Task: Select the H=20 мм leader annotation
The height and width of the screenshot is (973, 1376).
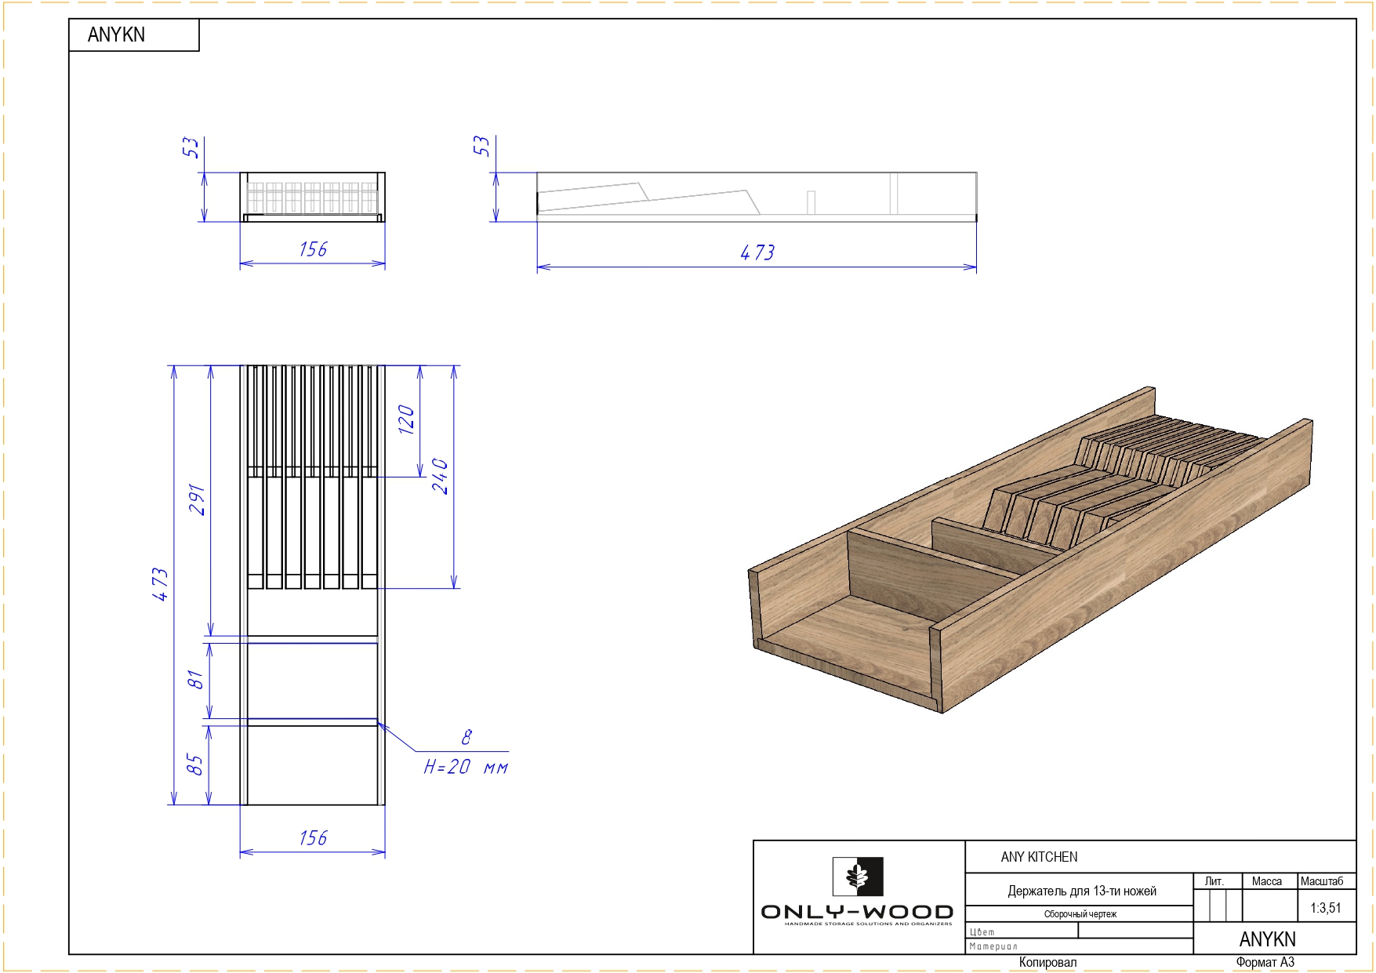Action: click(x=466, y=767)
